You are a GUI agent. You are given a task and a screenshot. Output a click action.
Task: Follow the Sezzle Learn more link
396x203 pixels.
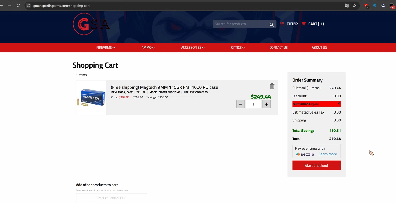(x=328, y=154)
